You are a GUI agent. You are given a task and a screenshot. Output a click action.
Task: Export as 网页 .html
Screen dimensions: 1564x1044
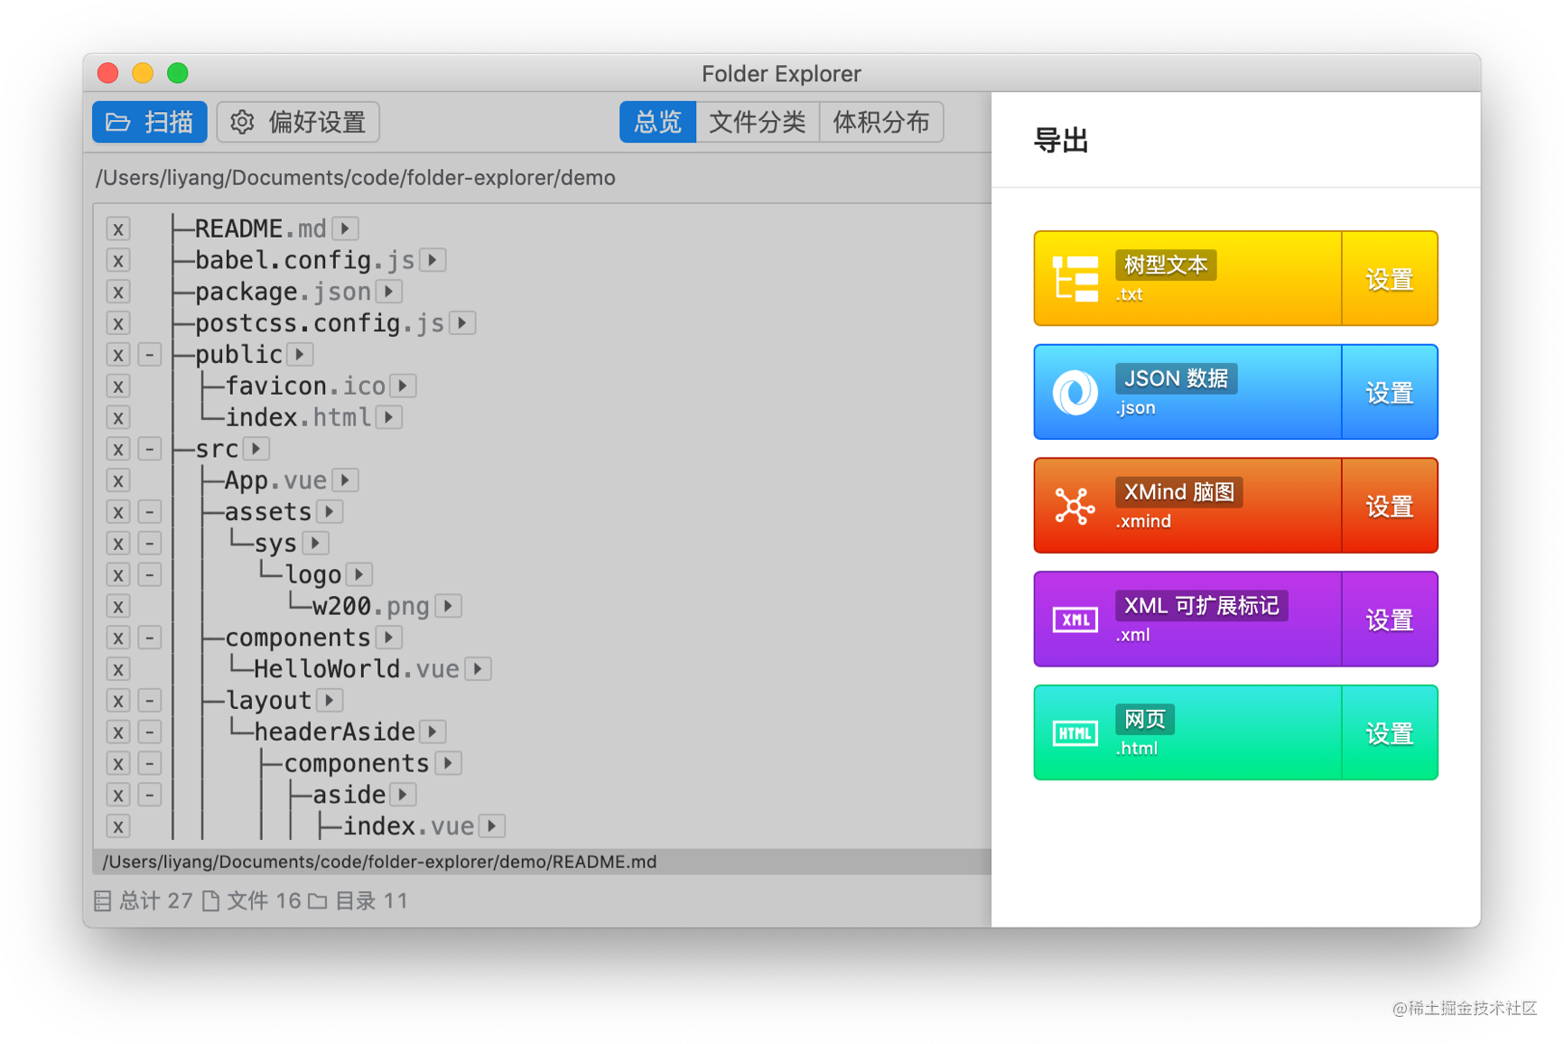click(1187, 732)
